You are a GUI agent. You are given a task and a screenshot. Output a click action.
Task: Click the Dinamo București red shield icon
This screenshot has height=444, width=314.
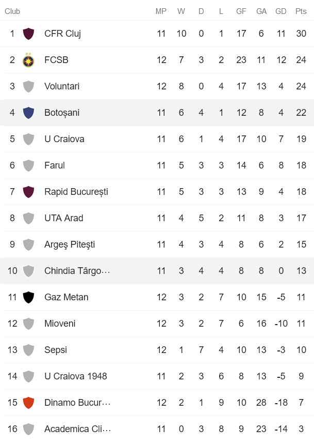tap(29, 403)
